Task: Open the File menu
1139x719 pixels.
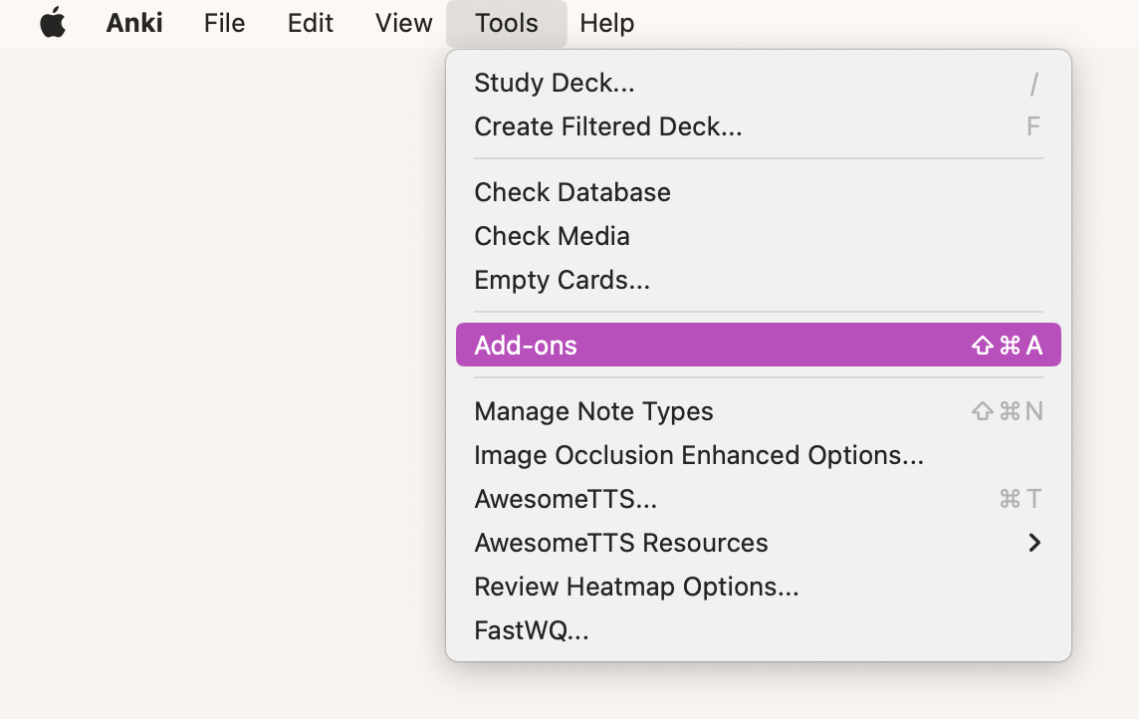Action: [224, 23]
